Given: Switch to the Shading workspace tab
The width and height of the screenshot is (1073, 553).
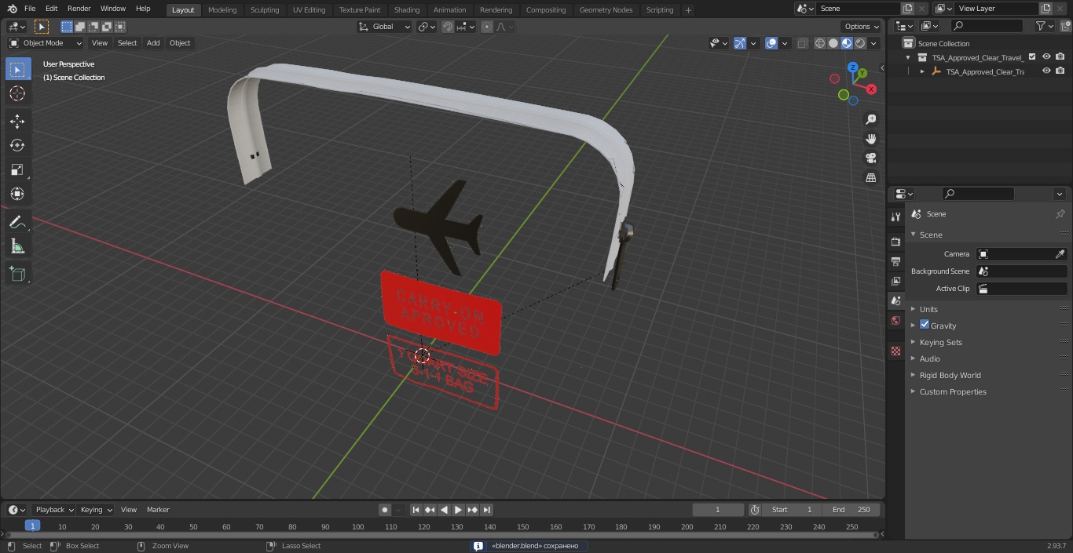Looking at the screenshot, I should [407, 10].
